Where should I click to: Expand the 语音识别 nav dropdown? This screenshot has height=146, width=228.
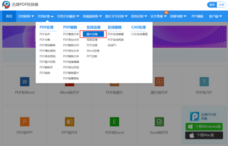pyautogui.click(x=139, y=16)
